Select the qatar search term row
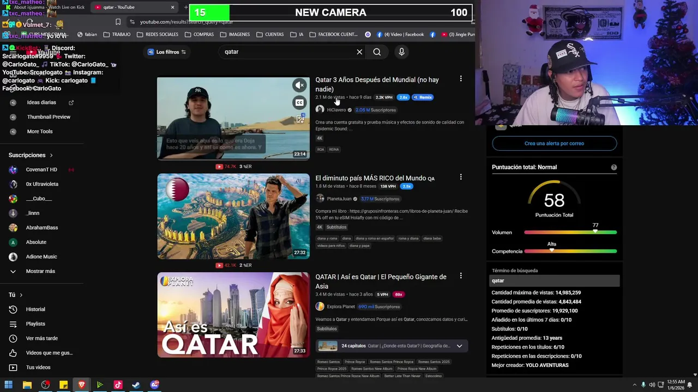 (x=554, y=281)
